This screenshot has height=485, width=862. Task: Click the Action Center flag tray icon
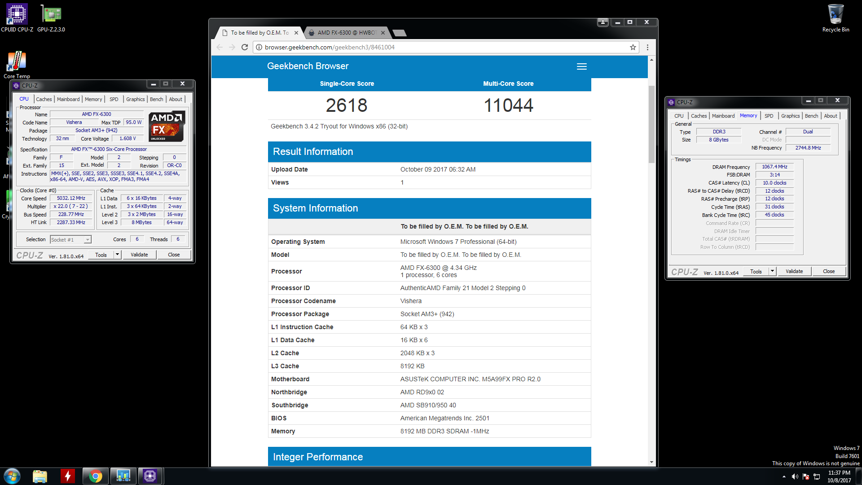[806, 476]
